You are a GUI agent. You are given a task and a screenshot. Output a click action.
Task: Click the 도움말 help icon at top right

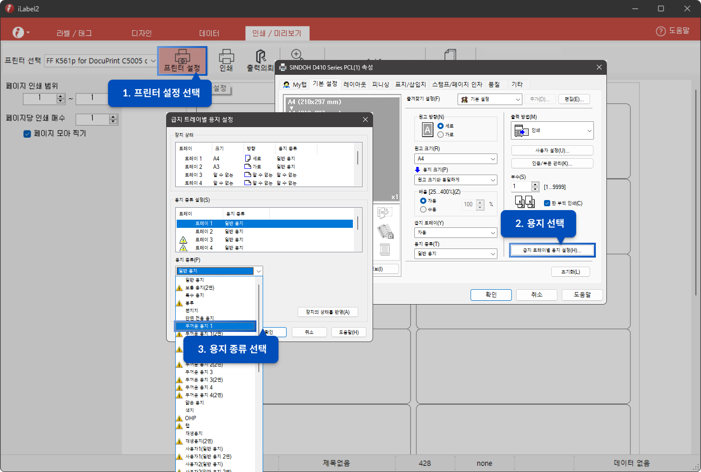point(661,31)
